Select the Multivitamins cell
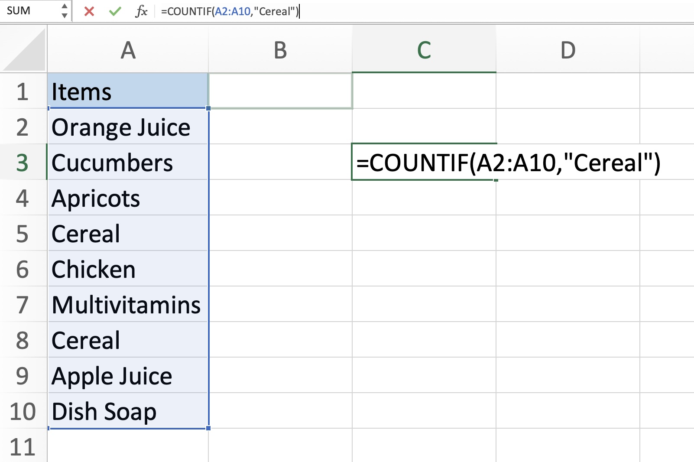 point(128,304)
